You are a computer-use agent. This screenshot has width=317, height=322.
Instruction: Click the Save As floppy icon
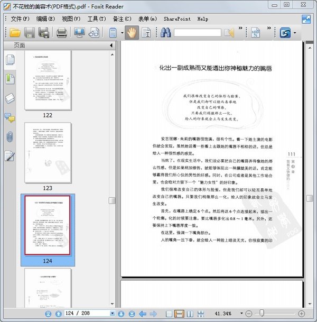[x=44, y=32]
